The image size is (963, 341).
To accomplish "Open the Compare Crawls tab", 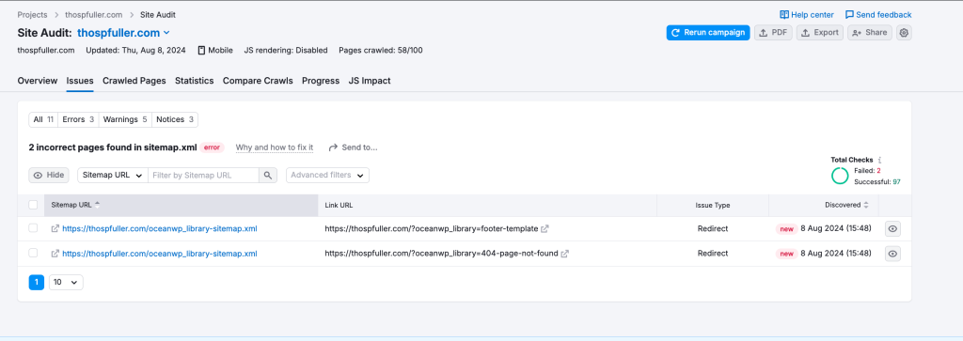I will [258, 81].
